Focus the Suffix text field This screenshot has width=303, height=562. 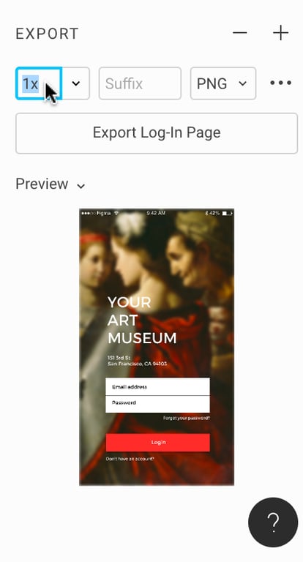click(x=140, y=83)
